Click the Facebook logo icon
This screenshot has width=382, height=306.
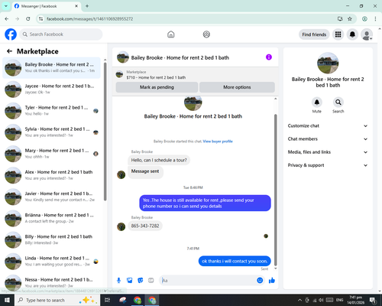[11, 34]
